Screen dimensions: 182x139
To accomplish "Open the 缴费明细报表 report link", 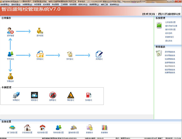I will (170, 72).
